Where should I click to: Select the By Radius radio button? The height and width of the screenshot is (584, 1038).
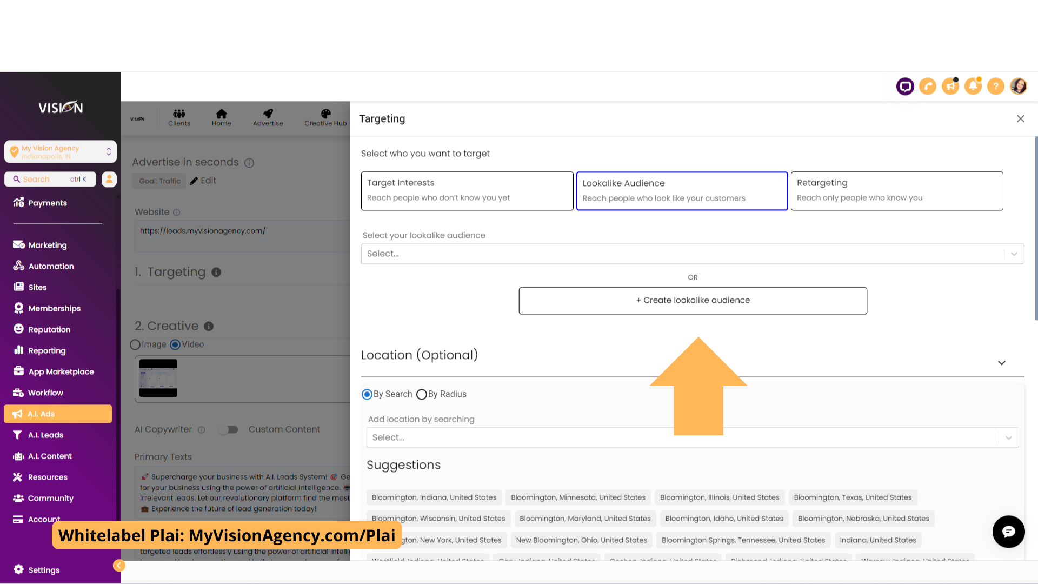tap(422, 394)
